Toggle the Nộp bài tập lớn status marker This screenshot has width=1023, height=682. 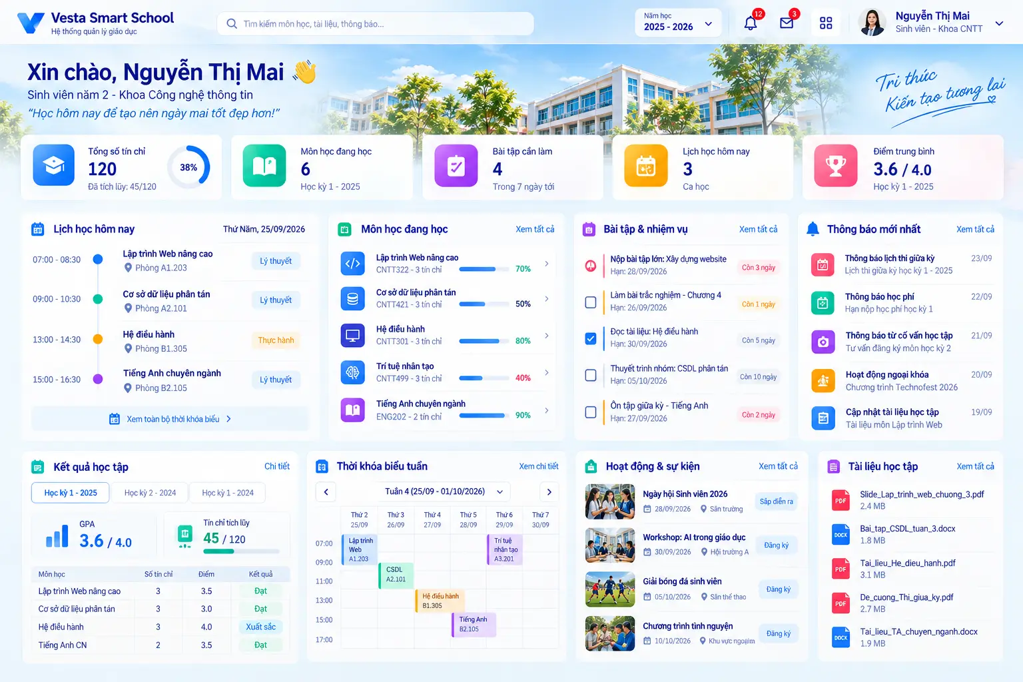[x=591, y=266]
